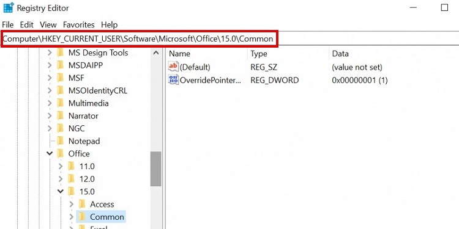459x229 pixels.
Task: Click the registry path address bar
Action: 229,38
